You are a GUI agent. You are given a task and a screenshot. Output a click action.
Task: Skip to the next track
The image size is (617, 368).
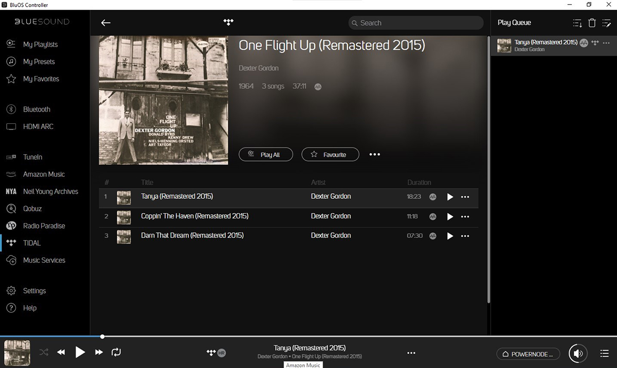click(99, 352)
